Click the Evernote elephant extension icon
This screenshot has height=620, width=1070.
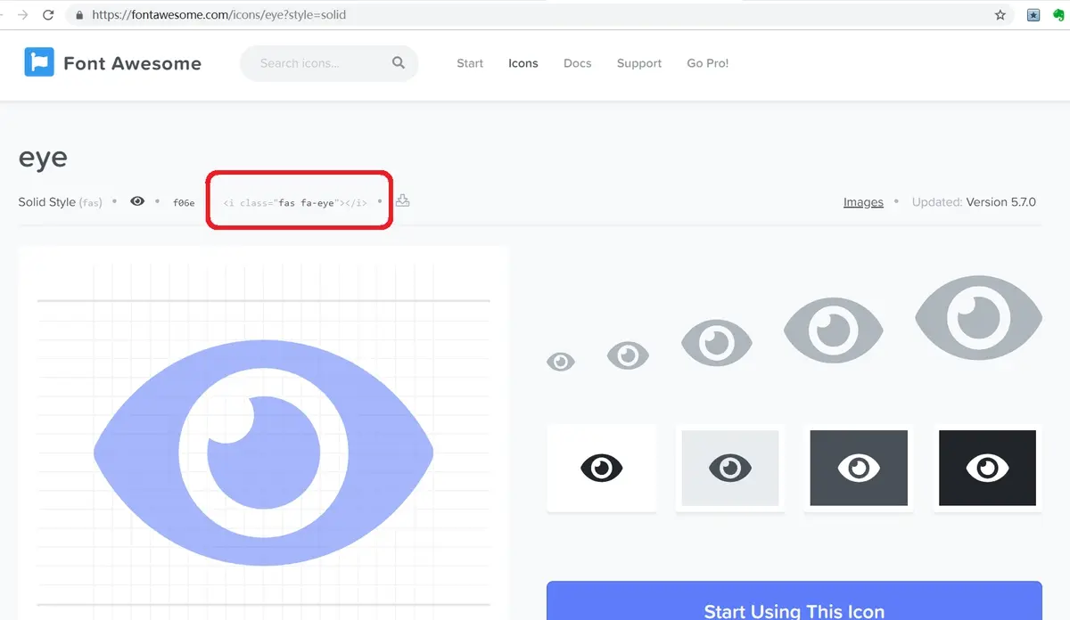click(x=1058, y=15)
